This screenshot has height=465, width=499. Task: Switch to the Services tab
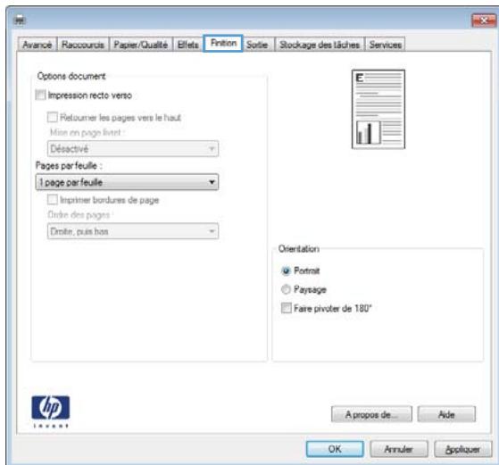point(385,45)
